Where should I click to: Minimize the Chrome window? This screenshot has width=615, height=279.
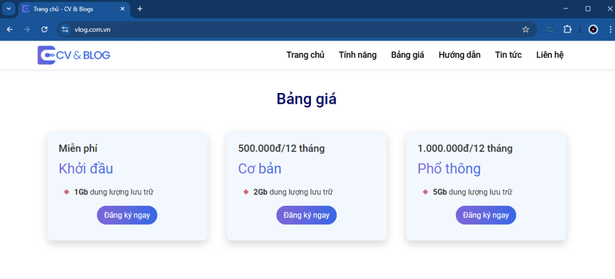tap(566, 8)
